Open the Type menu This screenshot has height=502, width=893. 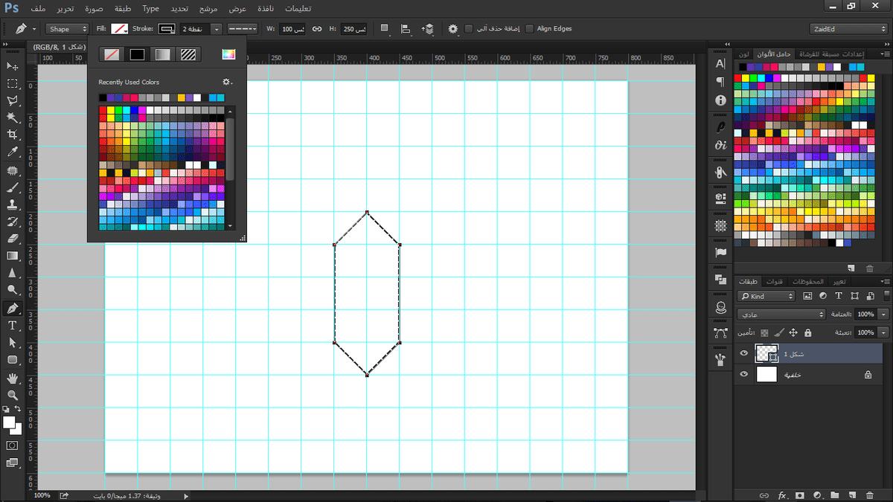(150, 9)
